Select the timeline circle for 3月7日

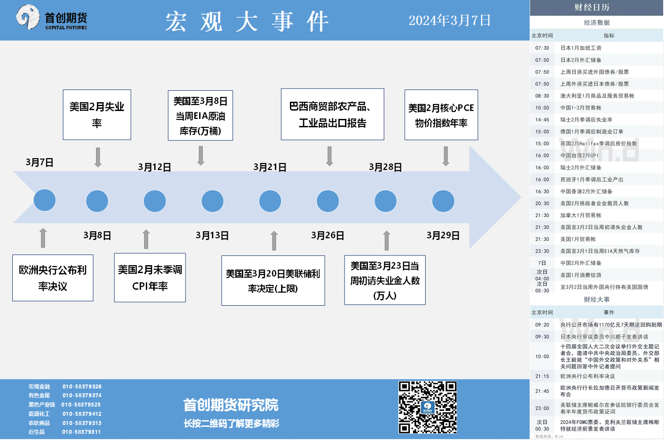click(45, 200)
